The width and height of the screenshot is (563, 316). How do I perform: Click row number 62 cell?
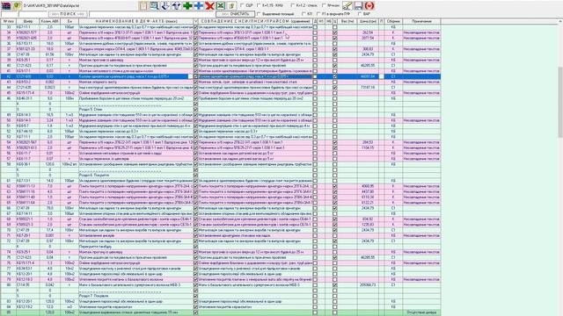(8, 186)
